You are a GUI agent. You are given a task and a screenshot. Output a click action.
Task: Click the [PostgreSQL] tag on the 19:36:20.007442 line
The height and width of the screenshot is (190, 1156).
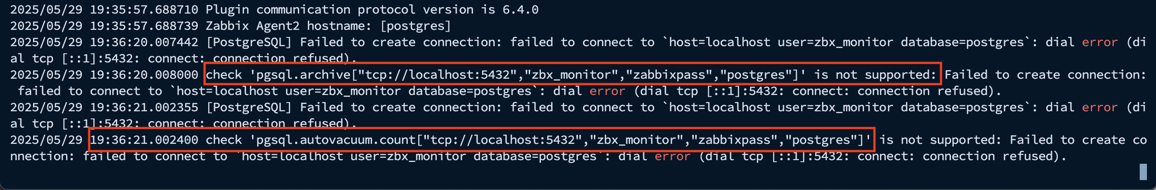[249, 42]
